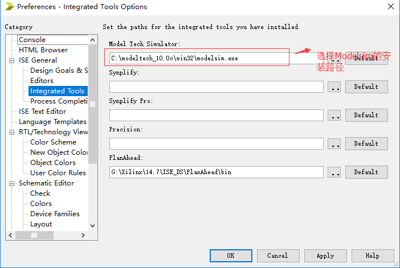Screen dimensions: 400x268
Task: Select Console in the category tree
Action: point(32,40)
